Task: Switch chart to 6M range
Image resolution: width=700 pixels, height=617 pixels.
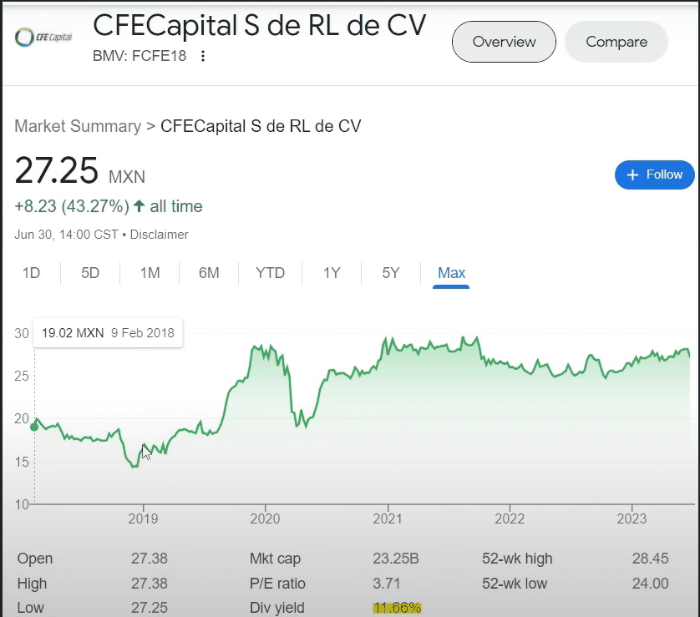Action: click(x=209, y=273)
